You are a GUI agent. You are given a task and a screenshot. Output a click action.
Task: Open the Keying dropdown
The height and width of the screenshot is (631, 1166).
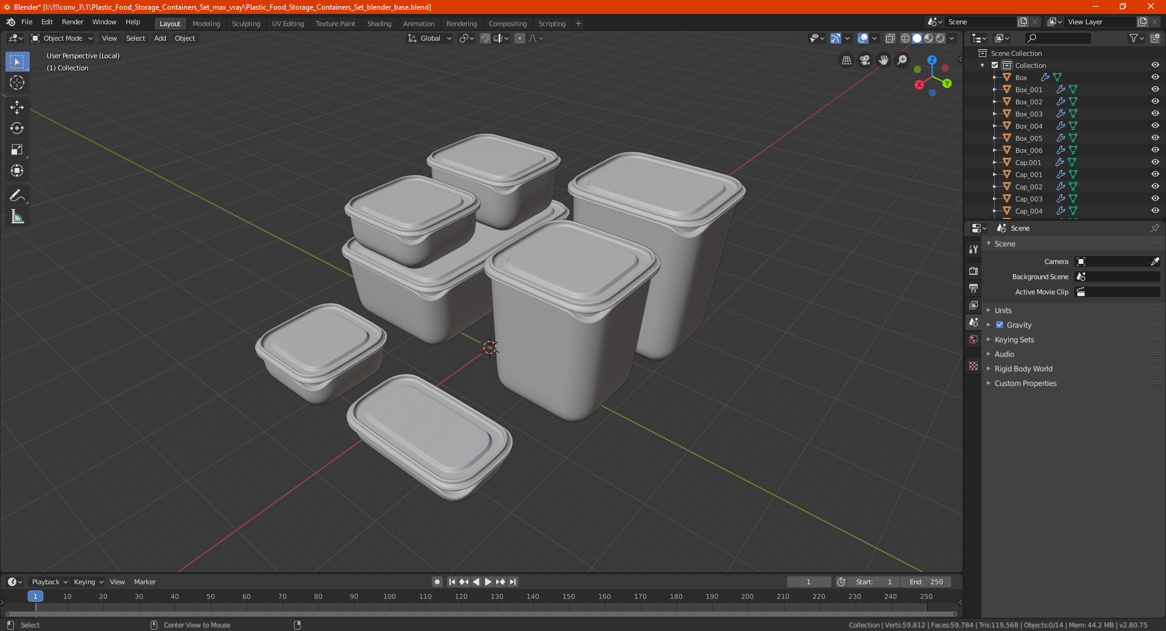88,582
